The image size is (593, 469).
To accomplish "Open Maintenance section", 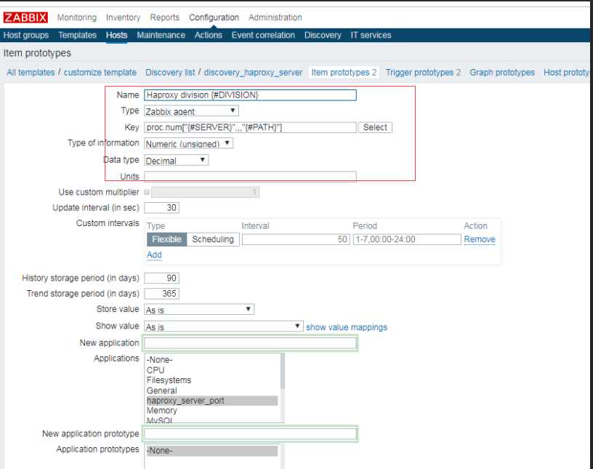I will click(x=161, y=35).
